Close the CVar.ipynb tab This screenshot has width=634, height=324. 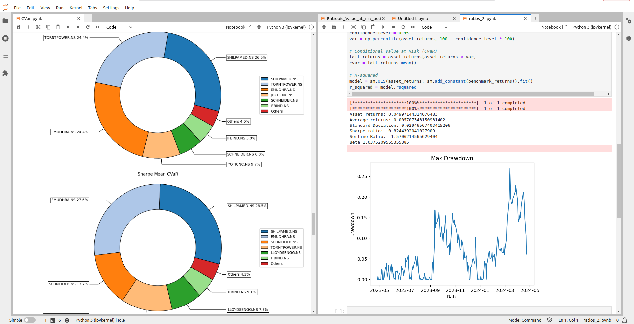tap(78, 18)
